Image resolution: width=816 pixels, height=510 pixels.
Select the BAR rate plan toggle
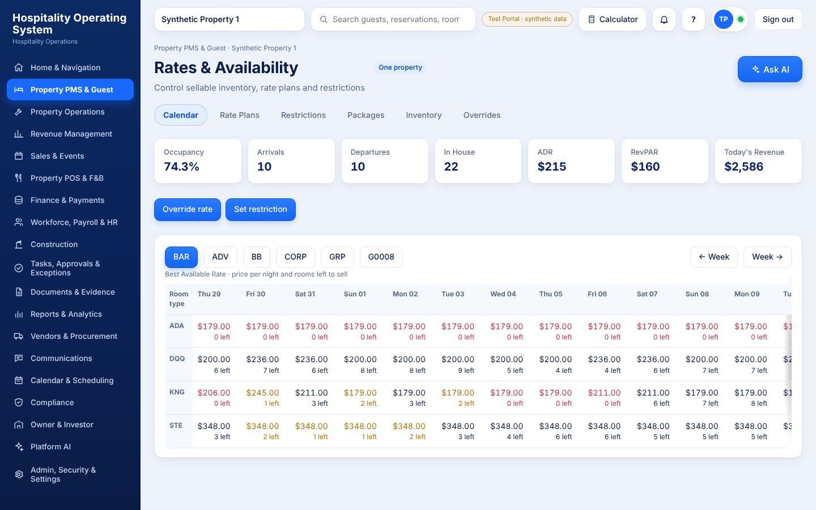coord(181,257)
